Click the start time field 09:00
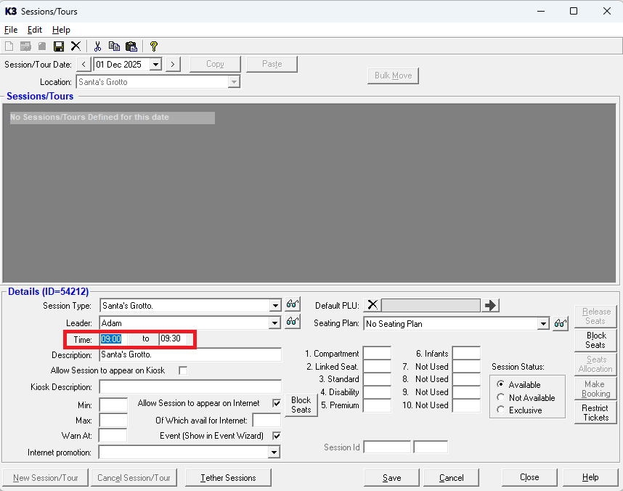Image resolution: width=623 pixels, height=491 pixels. coord(113,339)
